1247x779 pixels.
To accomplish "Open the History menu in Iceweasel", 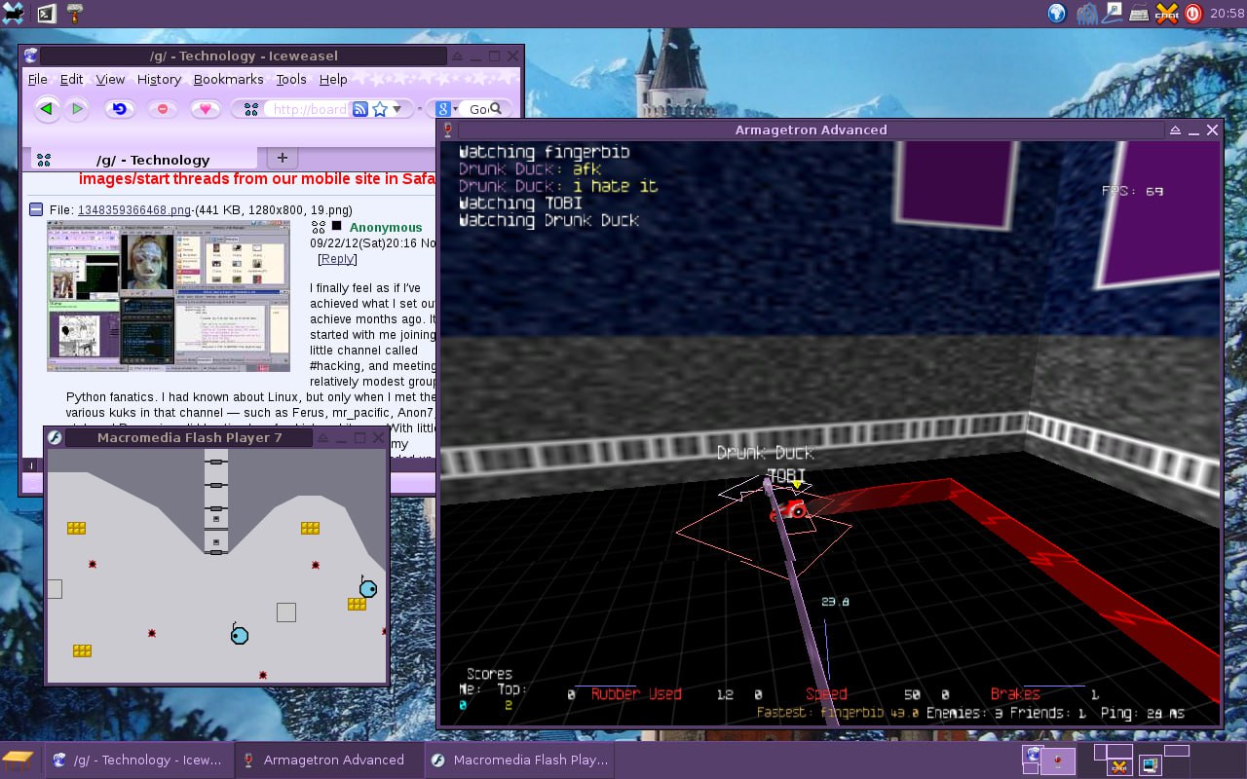I will pos(159,80).
